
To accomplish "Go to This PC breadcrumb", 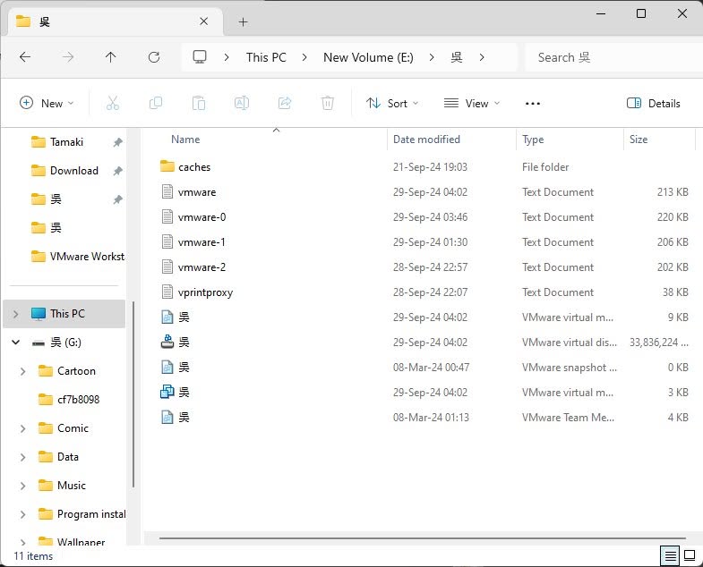I will click(x=266, y=57).
